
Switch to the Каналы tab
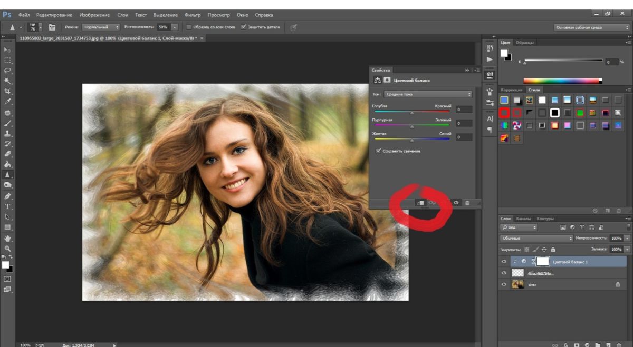click(x=523, y=219)
